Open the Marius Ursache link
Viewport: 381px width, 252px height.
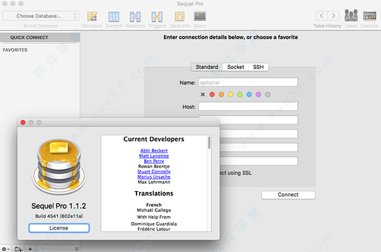[154, 177]
